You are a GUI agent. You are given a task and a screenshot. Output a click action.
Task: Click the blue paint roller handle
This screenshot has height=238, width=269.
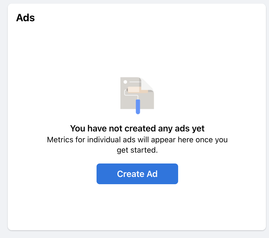[138, 107]
